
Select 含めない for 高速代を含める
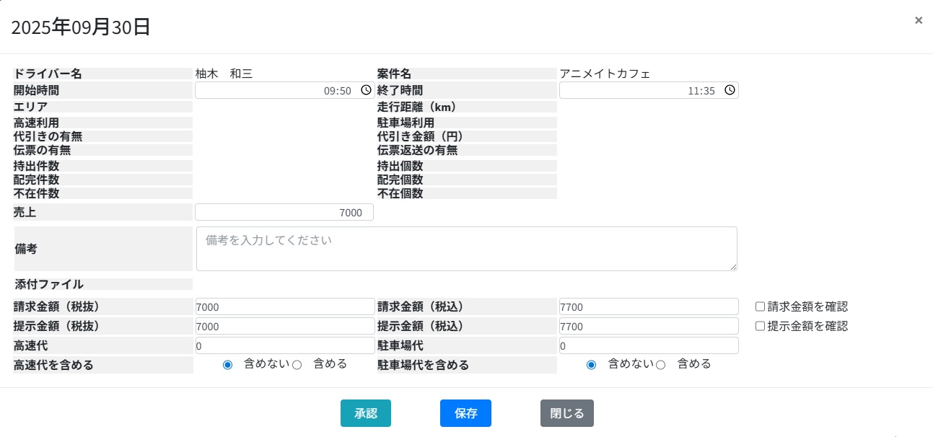pos(228,365)
